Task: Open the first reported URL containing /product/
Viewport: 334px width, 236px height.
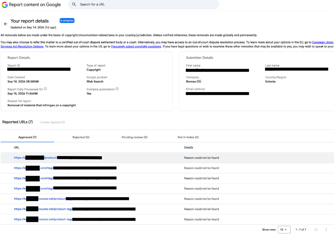Action: [58, 158]
